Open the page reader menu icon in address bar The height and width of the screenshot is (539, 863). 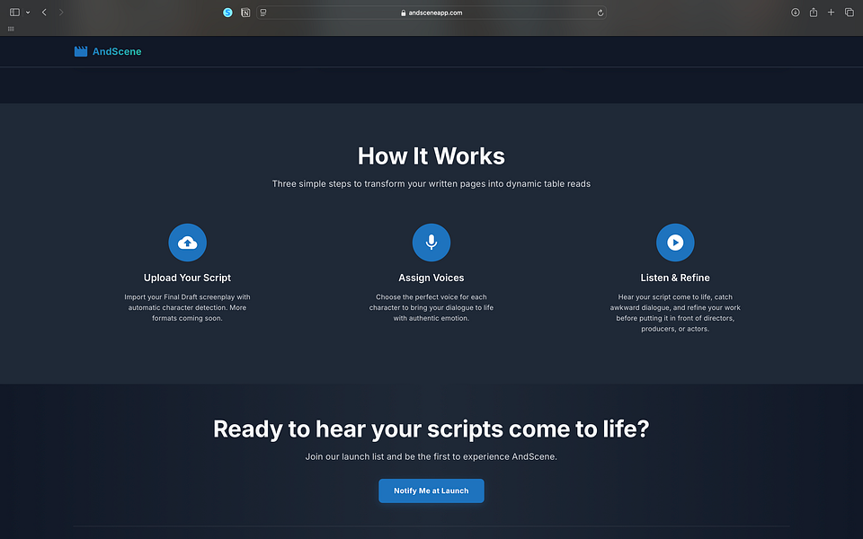click(263, 12)
